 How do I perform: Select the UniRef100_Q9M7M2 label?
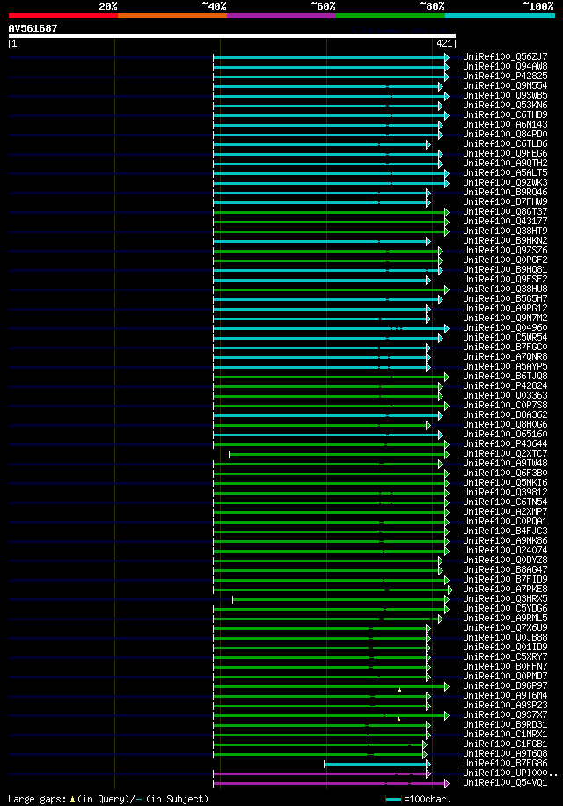pos(505,319)
